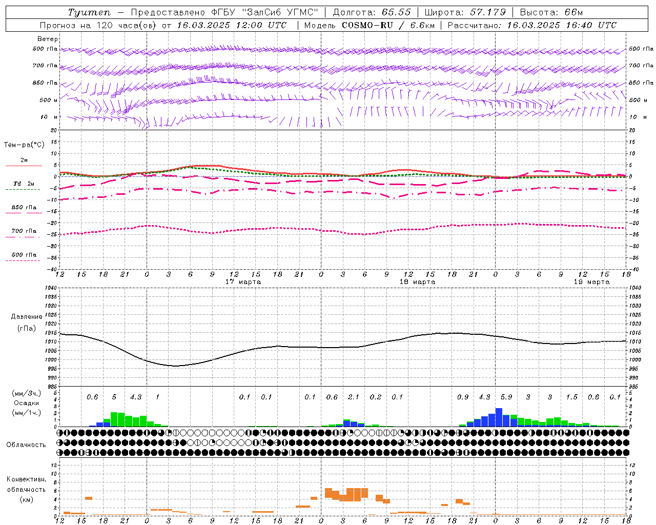Click the "Конвективн." convective cloud label
This screenshot has height=525, width=656.
pyautogui.click(x=26, y=479)
